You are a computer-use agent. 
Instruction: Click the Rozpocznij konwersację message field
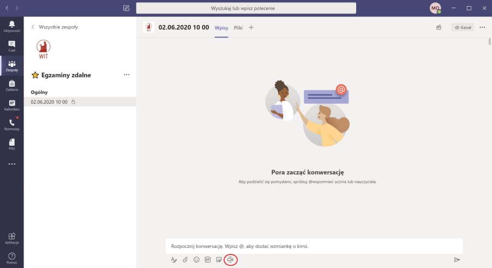314,246
